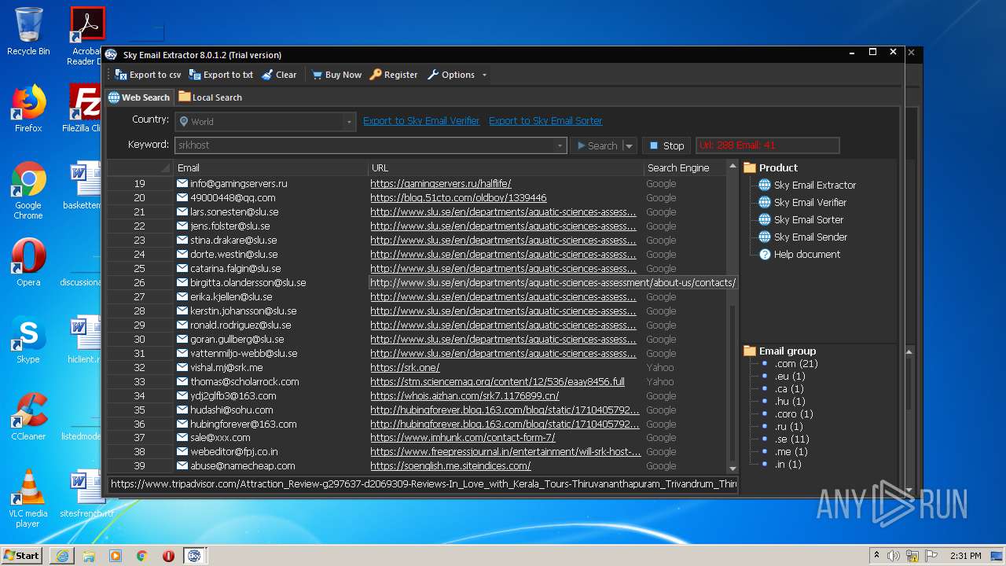Click the results list vertical scrollbar
The image size is (1006, 566).
[x=732, y=318]
